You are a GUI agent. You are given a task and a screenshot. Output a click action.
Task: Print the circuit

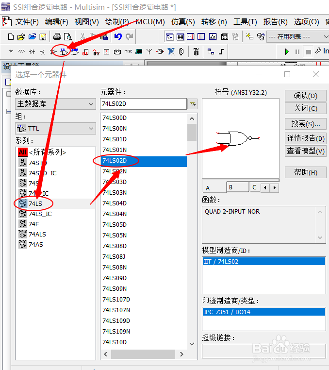(x=57, y=37)
